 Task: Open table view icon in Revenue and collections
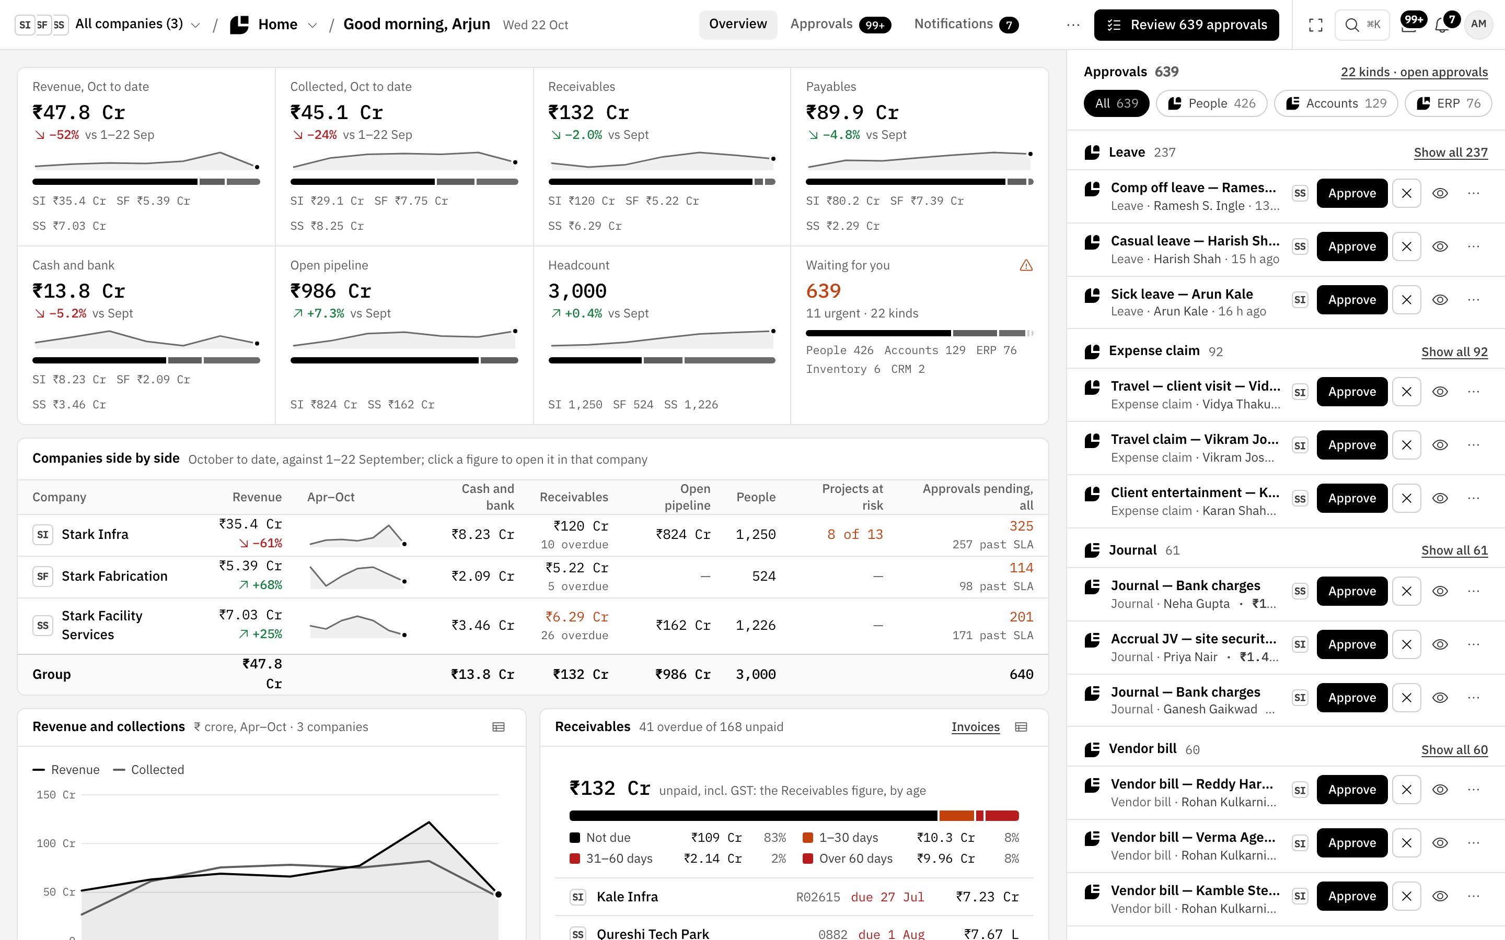(498, 727)
